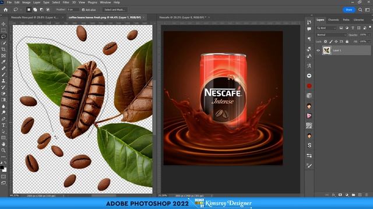Viewport: 373px width, 209px height.
Task: Select the Zoom tool
Action: pos(3,150)
